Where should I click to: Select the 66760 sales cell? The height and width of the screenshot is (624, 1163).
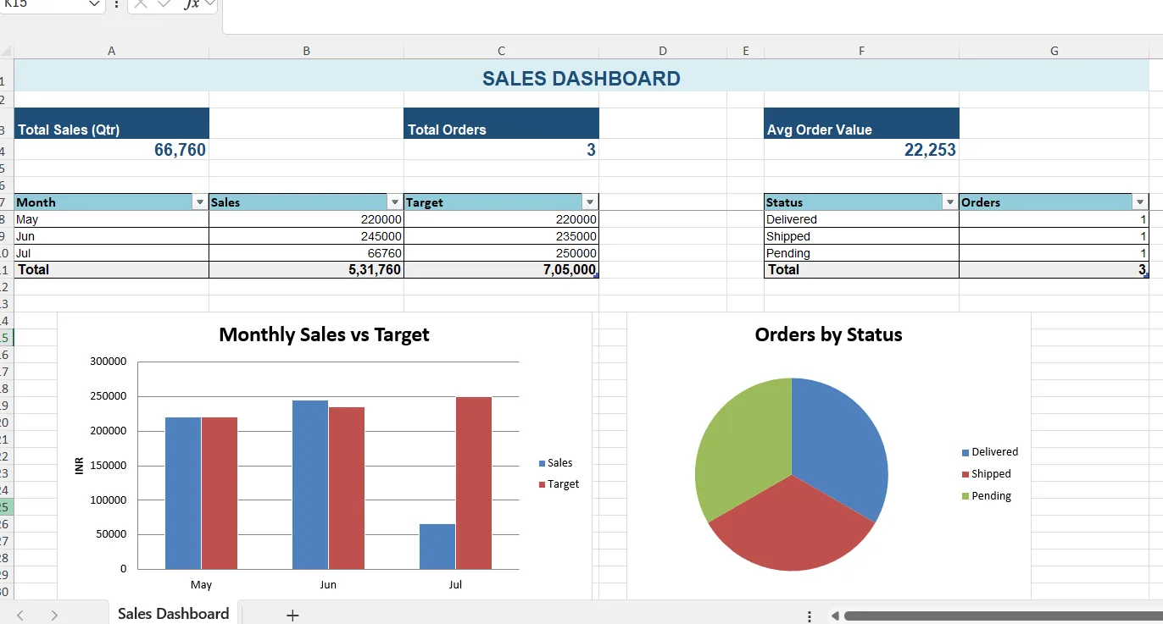click(x=306, y=253)
